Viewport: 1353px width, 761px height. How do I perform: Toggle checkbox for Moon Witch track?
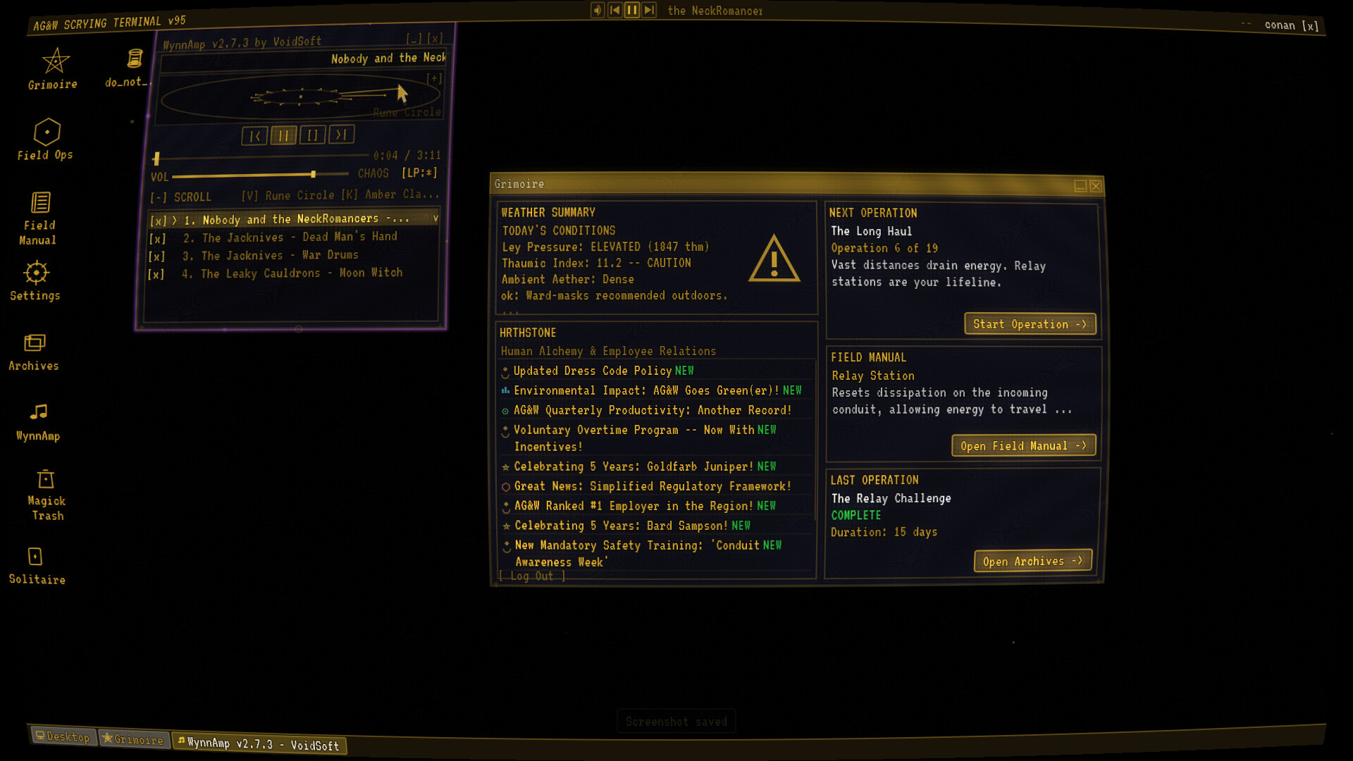(x=156, y=275)
